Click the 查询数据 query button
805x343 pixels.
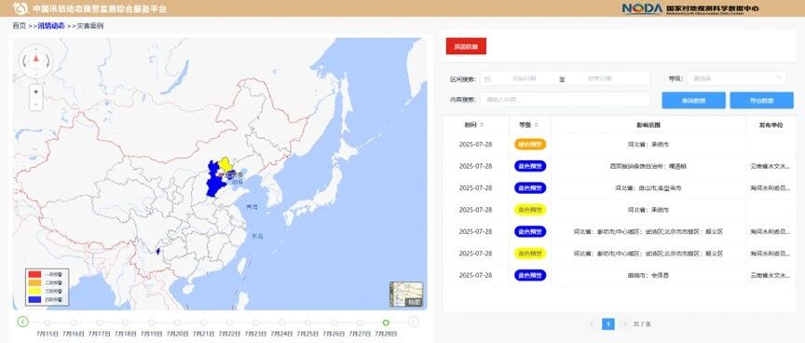tap(693, 101)
